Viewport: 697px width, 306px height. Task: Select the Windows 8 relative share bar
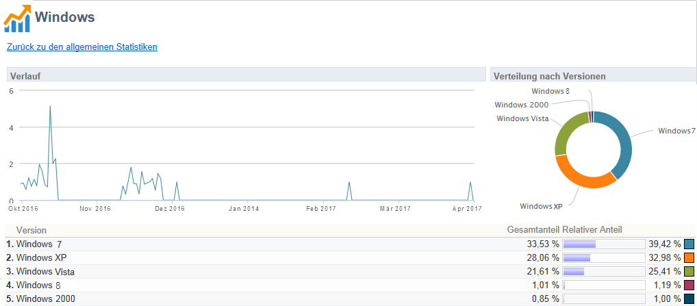(x=604, y=285)
